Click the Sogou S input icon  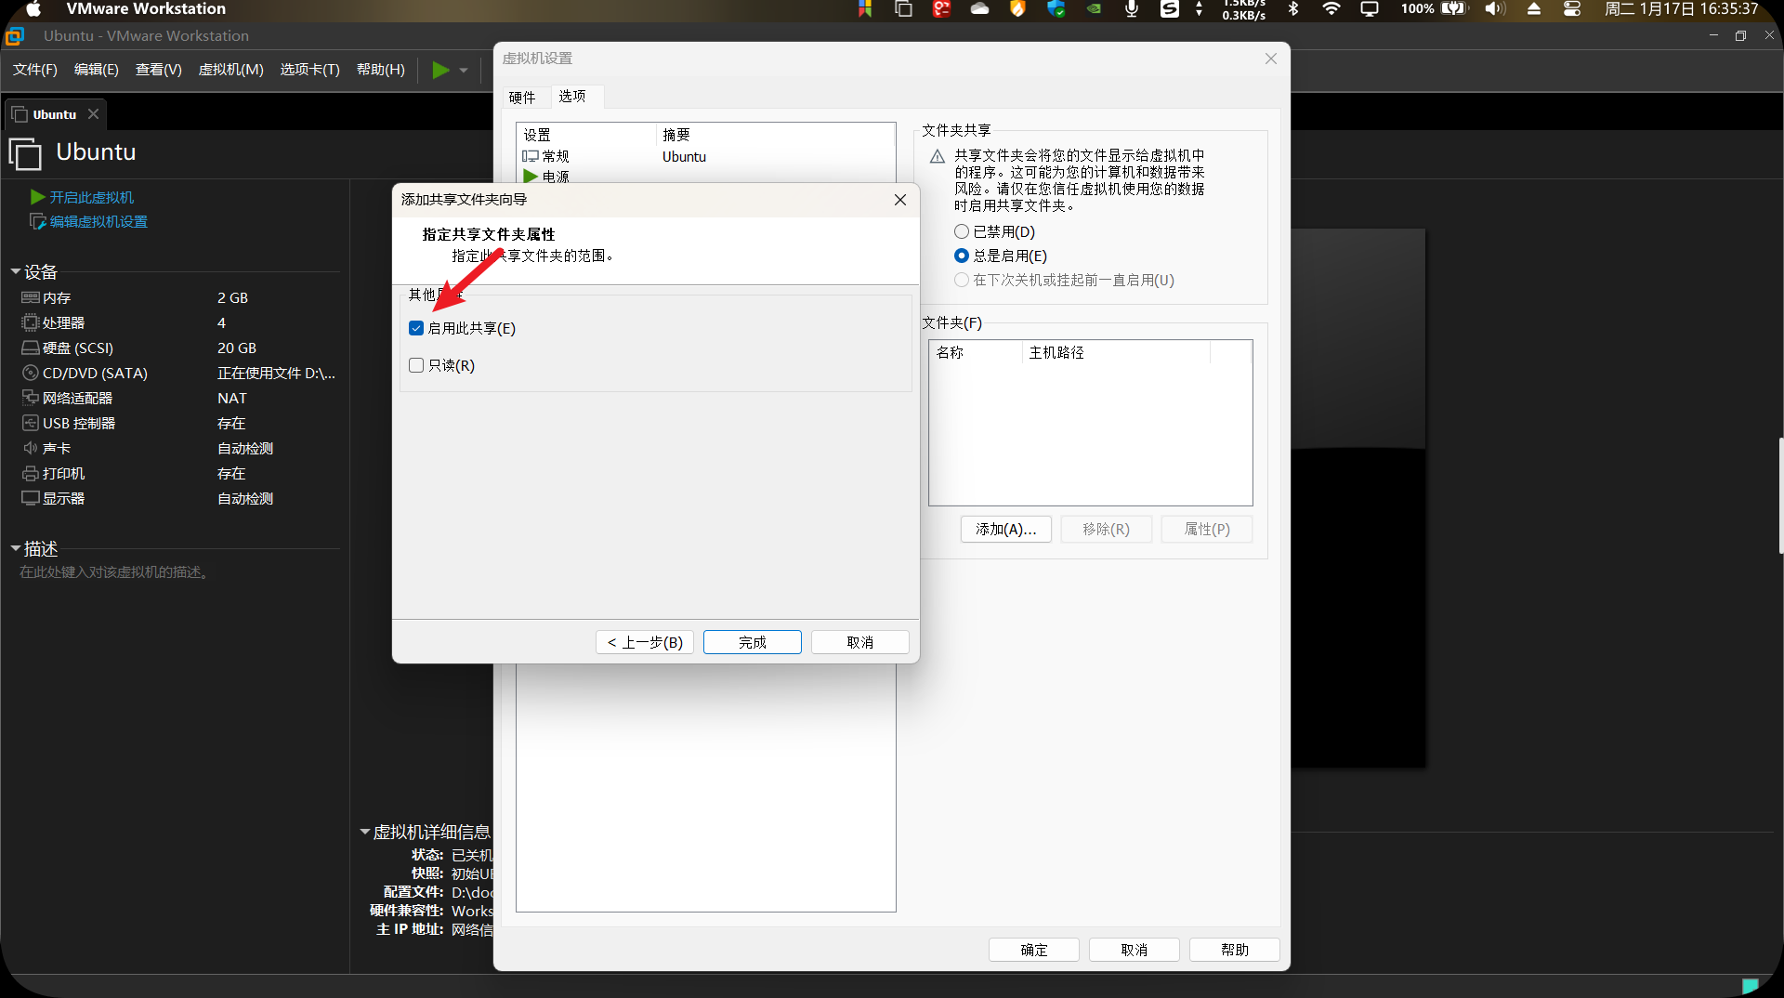pyautogui.click(x=1170, y=9)
